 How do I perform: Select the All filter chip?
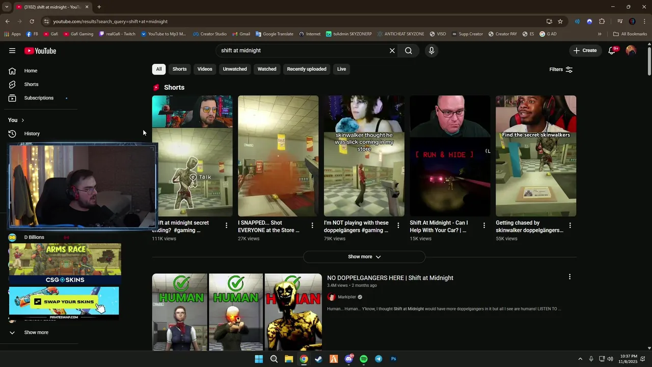159,69
